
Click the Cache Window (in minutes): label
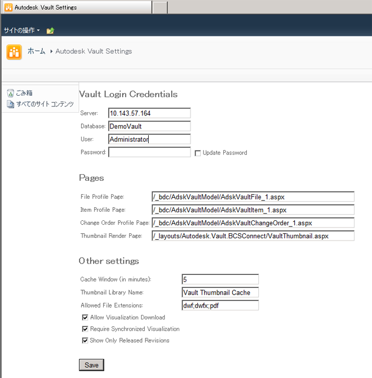(x=116, y=279)
